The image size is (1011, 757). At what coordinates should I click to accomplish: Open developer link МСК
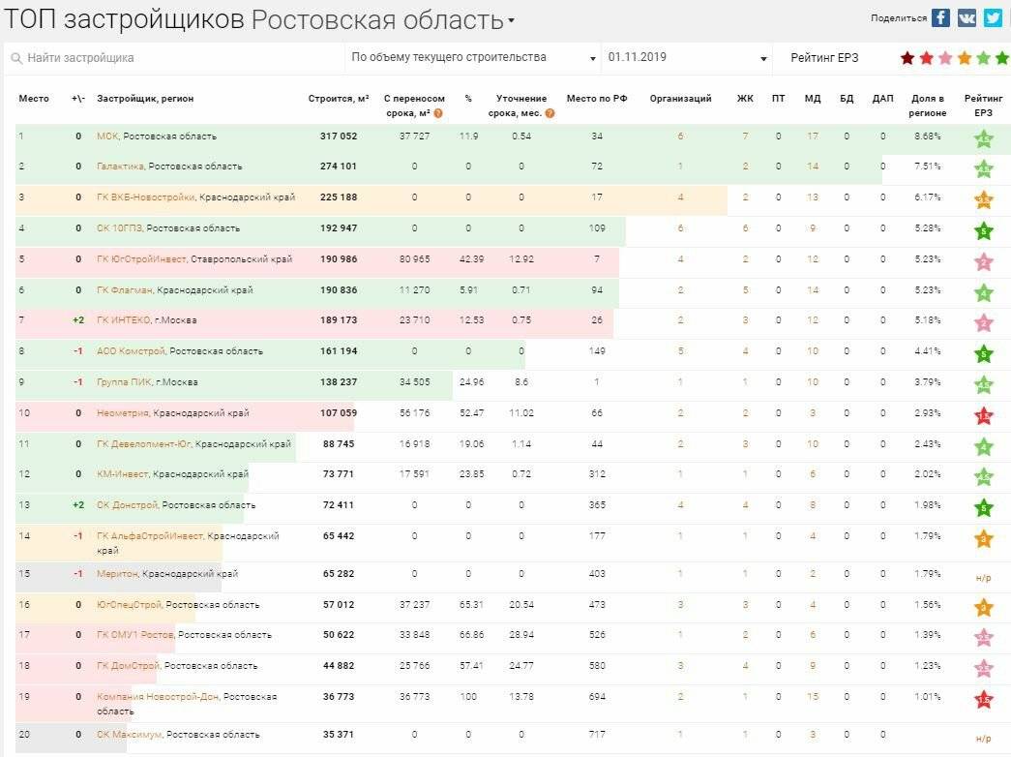[x=107, y=136]
